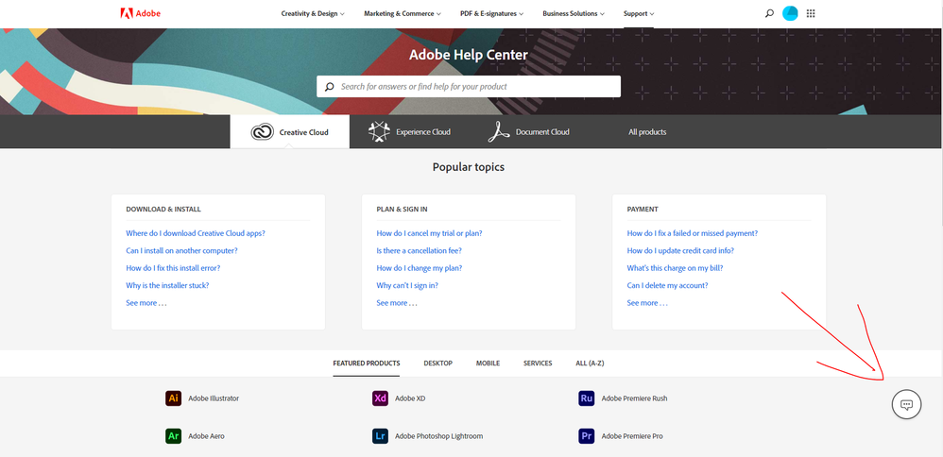943x457 pixels.
Task: Click the magnifier inside the help search box
Action: pyautogui.click(x=329, y=87)
